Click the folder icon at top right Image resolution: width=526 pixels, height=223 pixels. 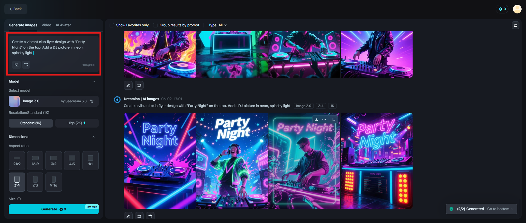516,25
